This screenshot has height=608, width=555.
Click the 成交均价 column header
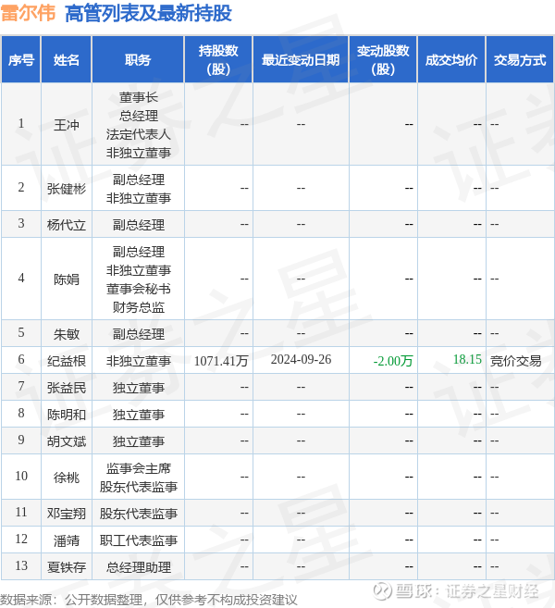coord(451,60)
